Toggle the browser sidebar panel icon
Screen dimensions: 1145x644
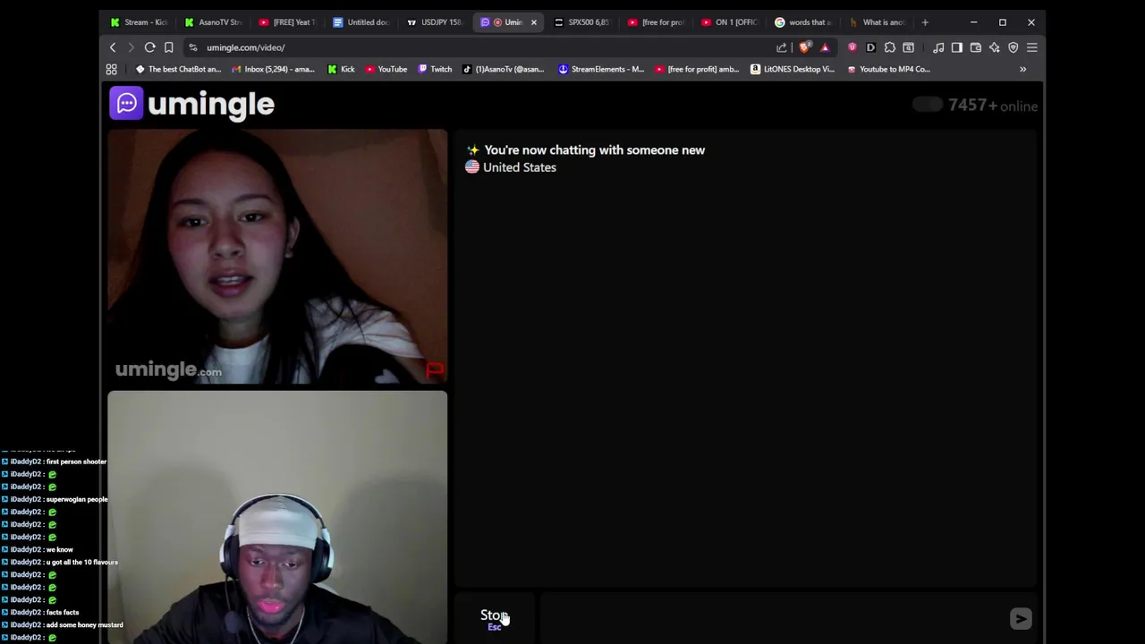pos(957,47)
